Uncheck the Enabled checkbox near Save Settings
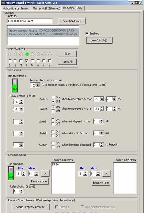Screen dimensions: 144x213 pos(87,33)
